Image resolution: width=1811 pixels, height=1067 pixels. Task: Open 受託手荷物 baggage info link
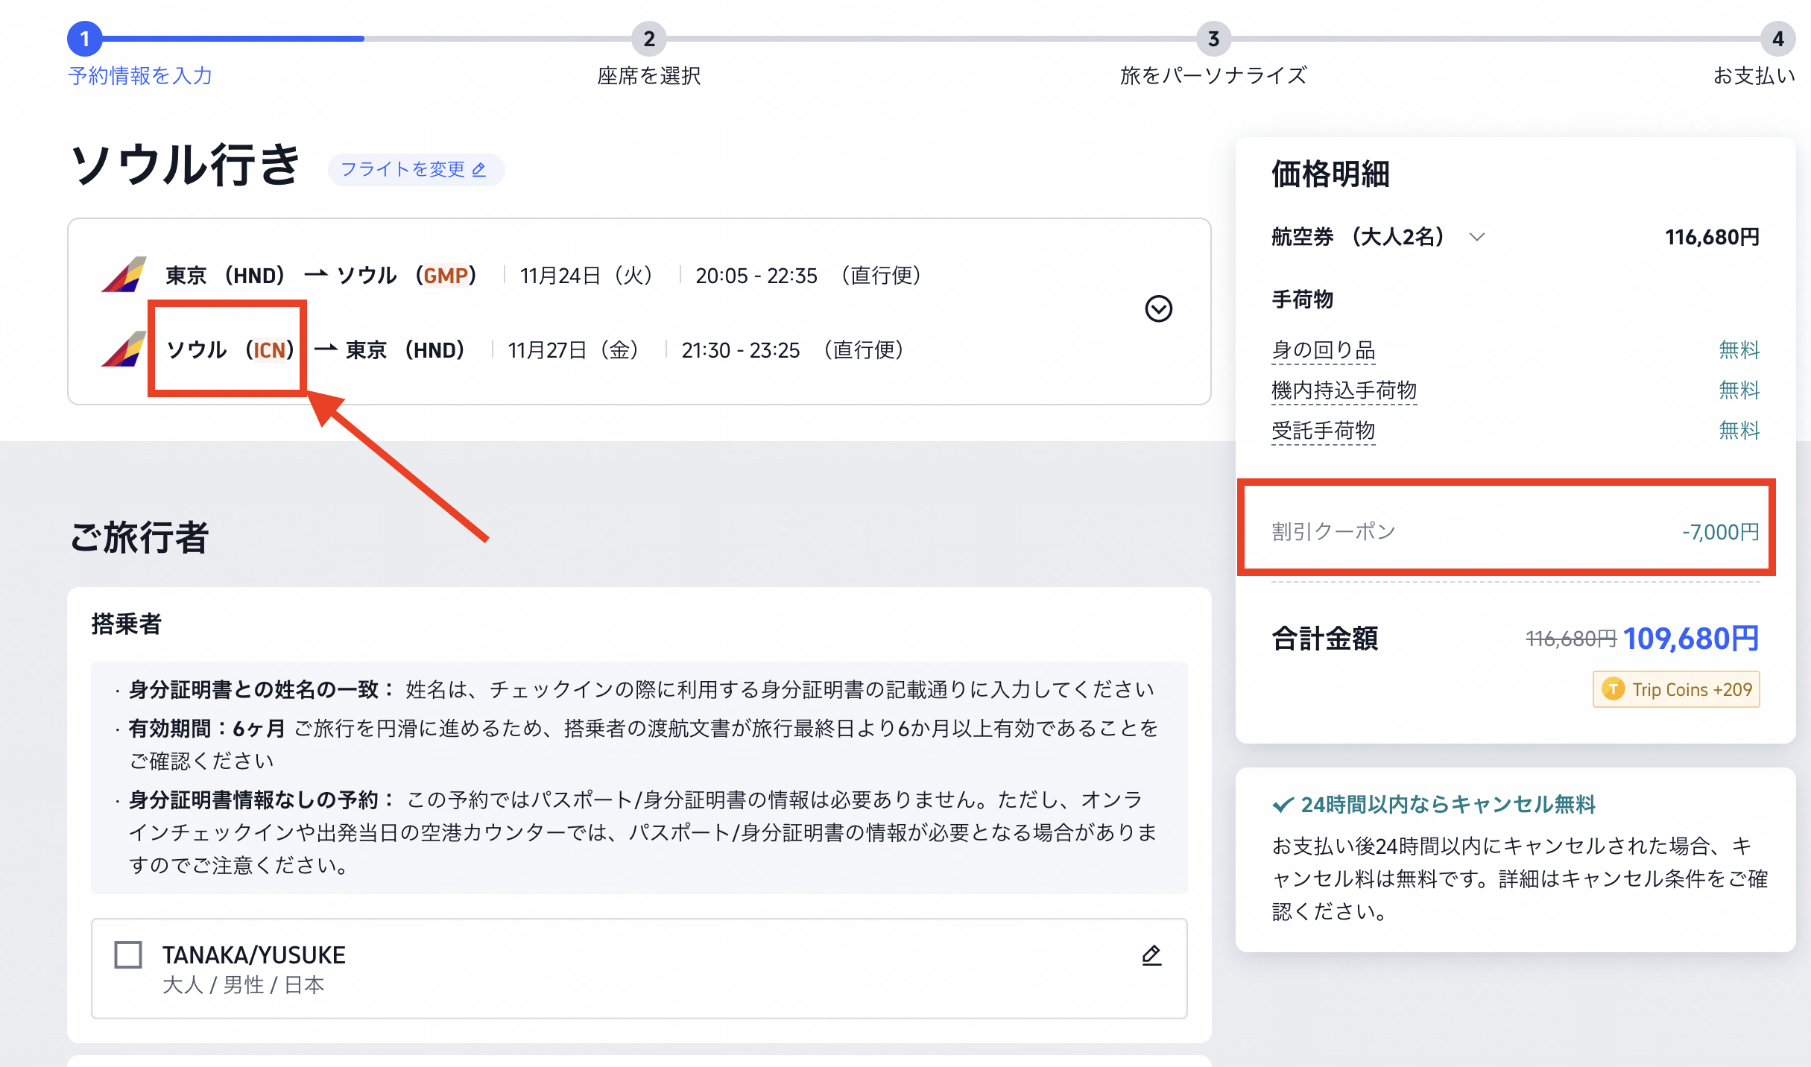(x=1323, y=430)
